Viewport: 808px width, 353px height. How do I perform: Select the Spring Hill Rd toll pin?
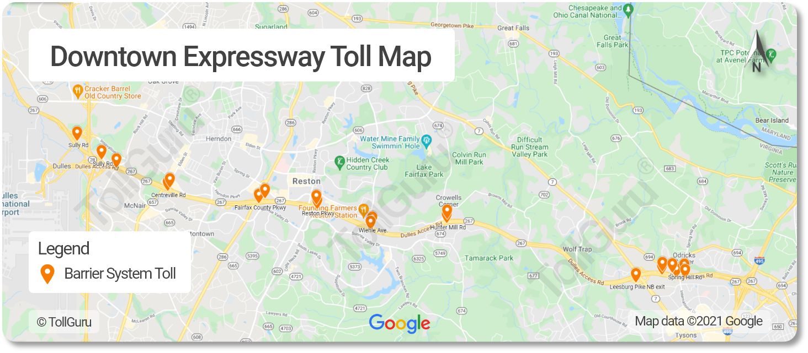[x=684, y=270]
